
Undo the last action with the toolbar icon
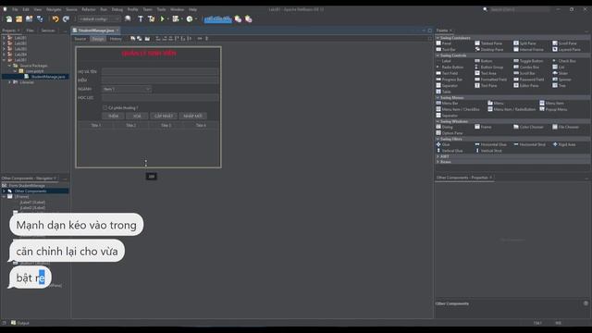[55, 18]
